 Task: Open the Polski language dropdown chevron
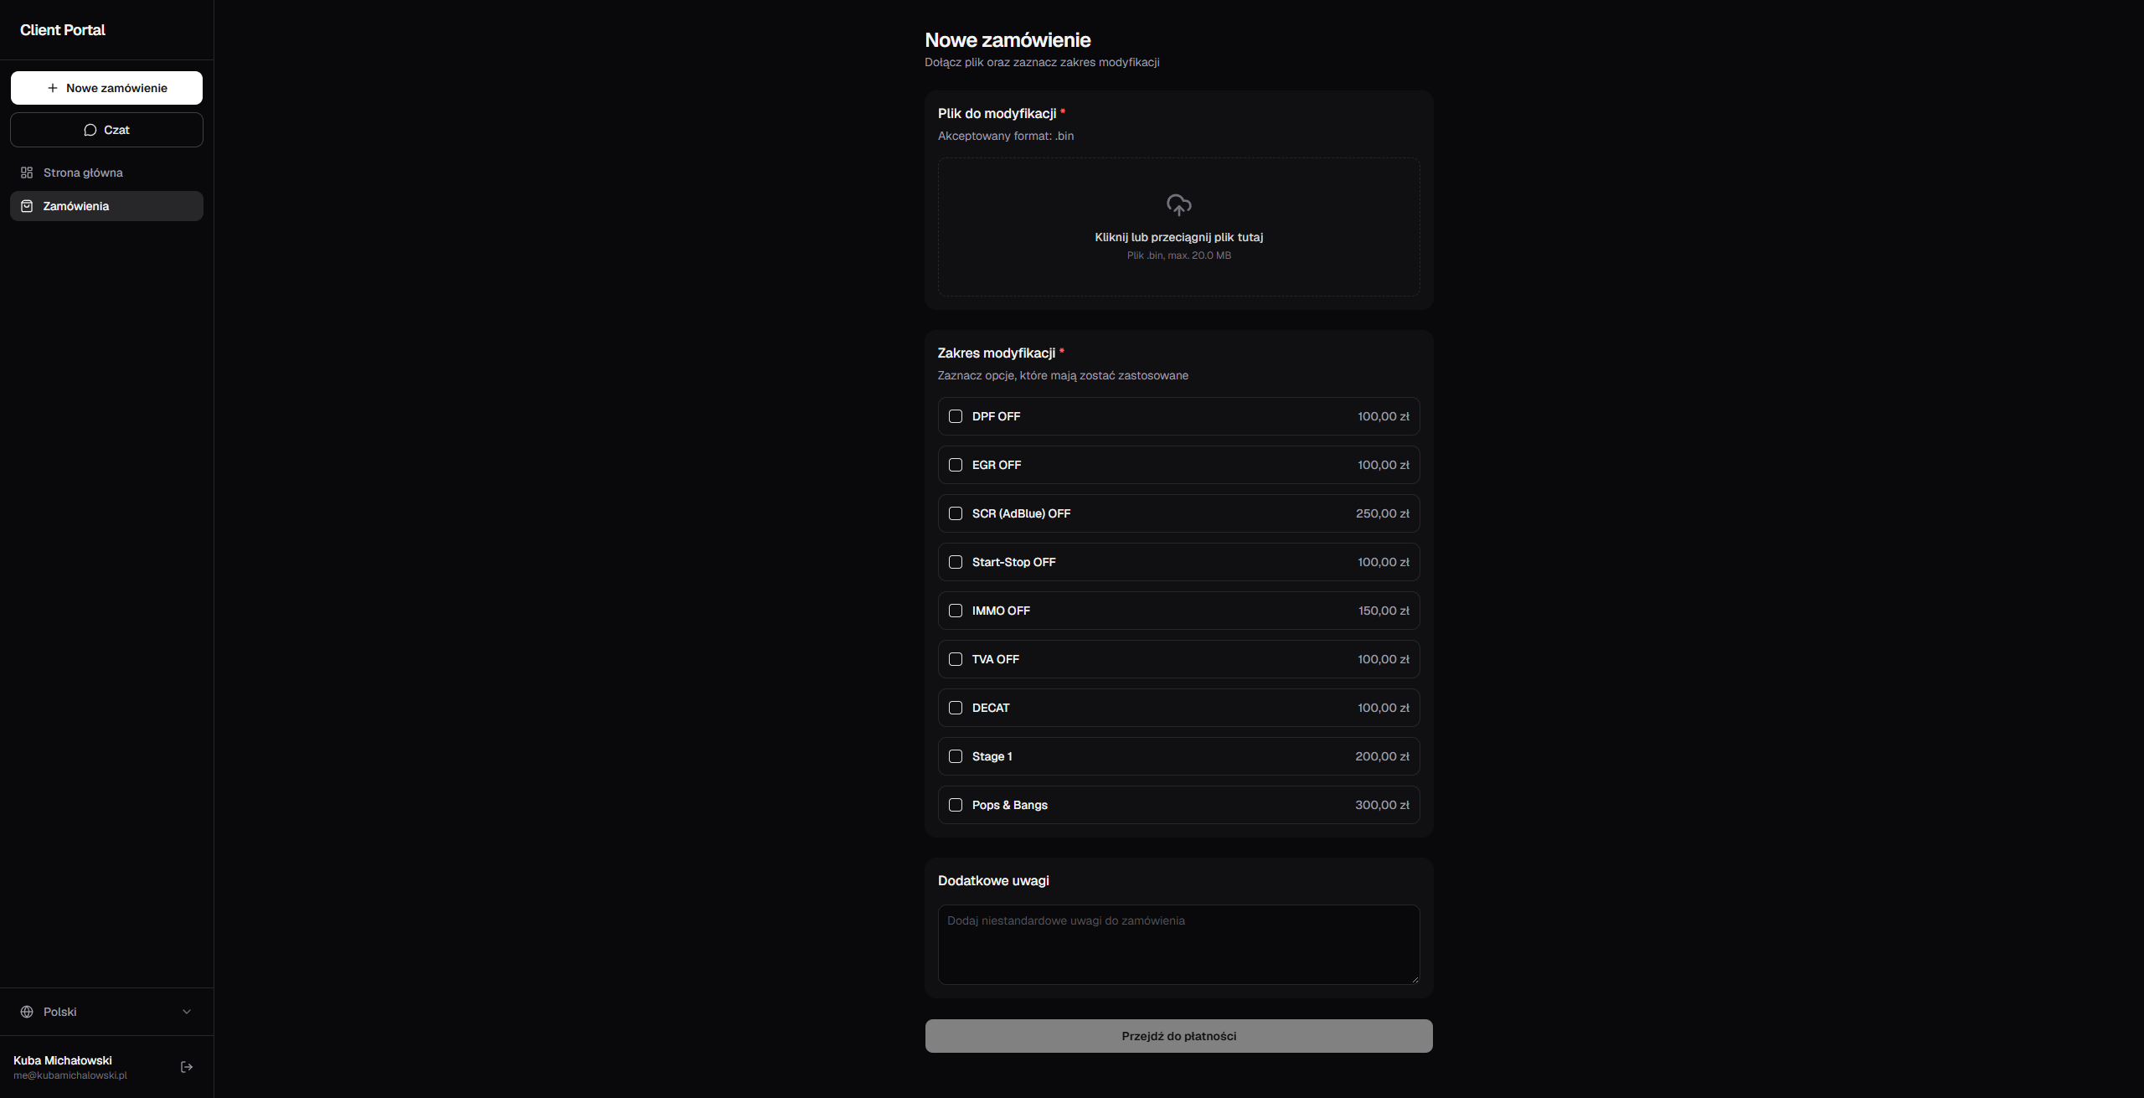[x=187, y=1012]
